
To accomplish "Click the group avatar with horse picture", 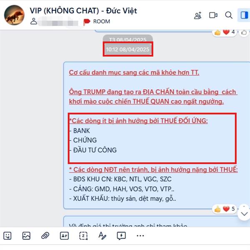I will 14,15.
